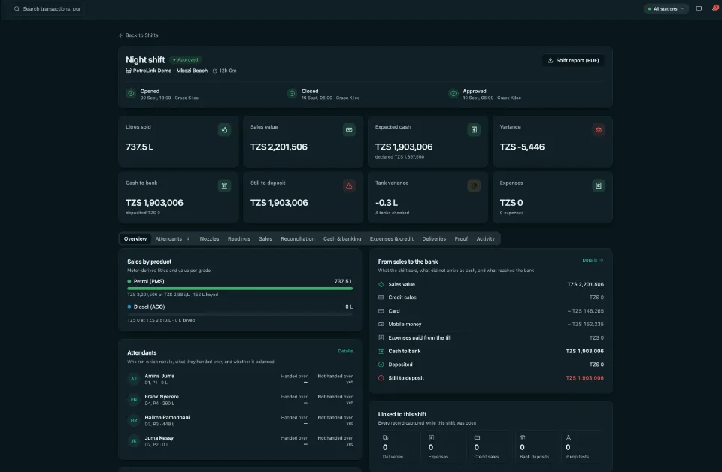Screen dimensions: 722x472
Task: Open Details in From sales to the bank
Action: coord(593,260)
